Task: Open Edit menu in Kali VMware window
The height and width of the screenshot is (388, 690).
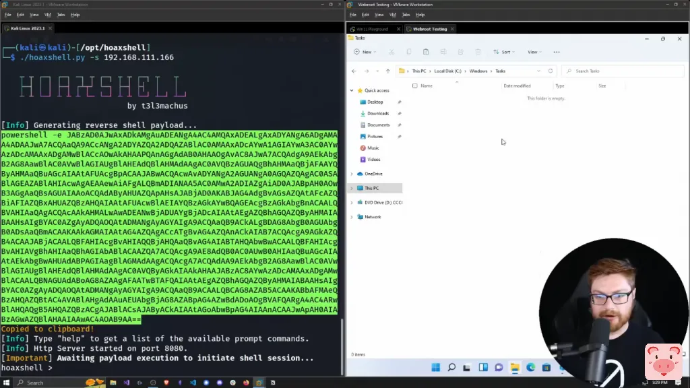Action: pyautogui.click(x=20, y=15)
